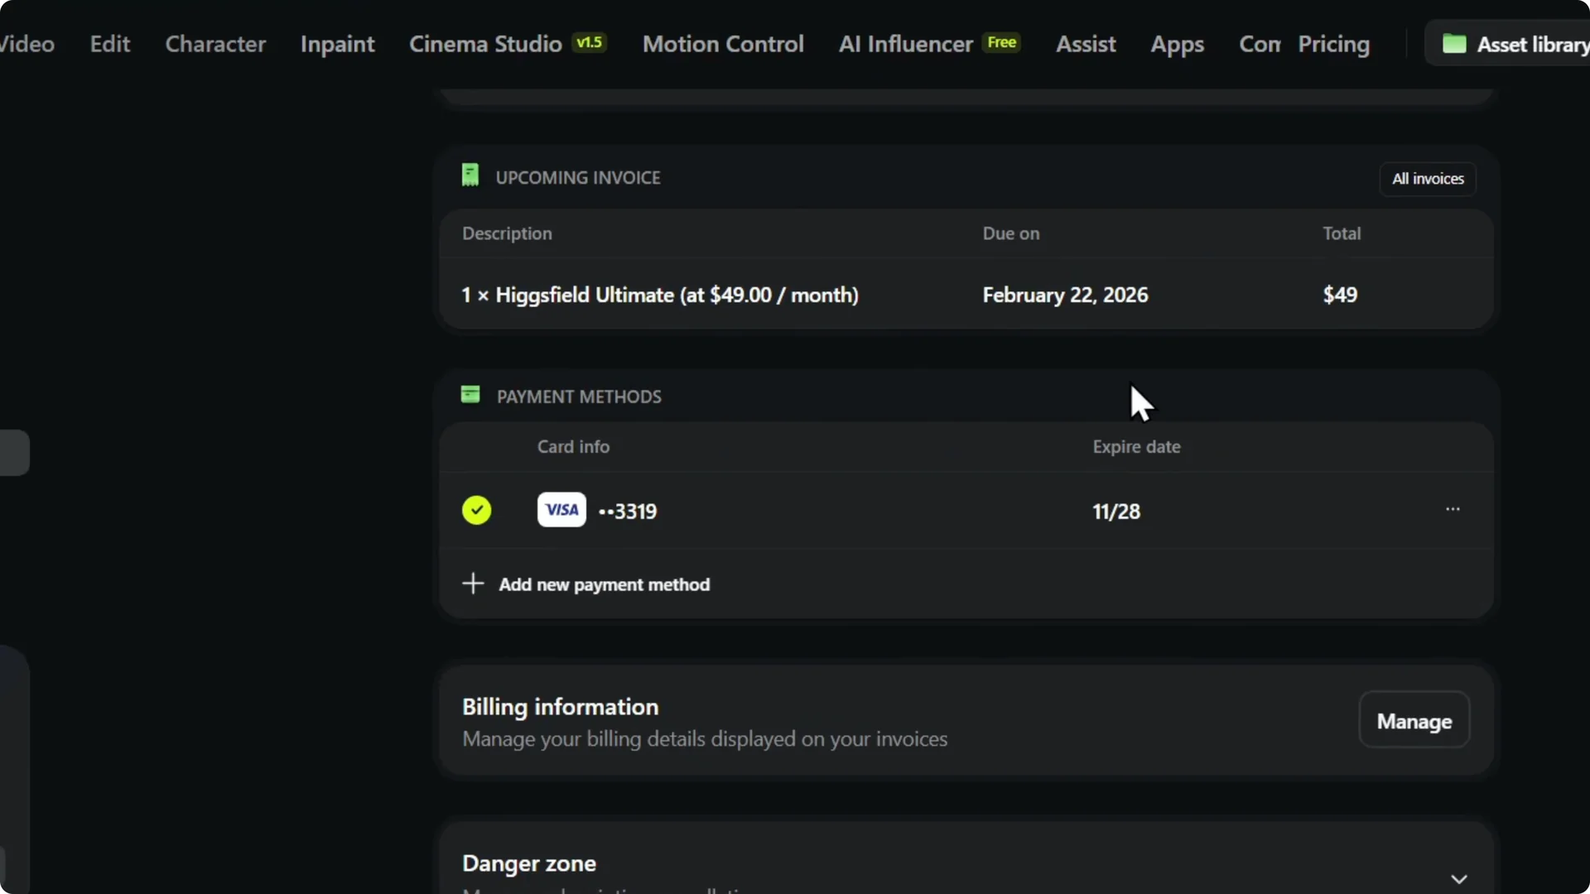Add new payment method
This screenshot has width=1590, height=894.
pyautogui.click(x=604, y=584)
